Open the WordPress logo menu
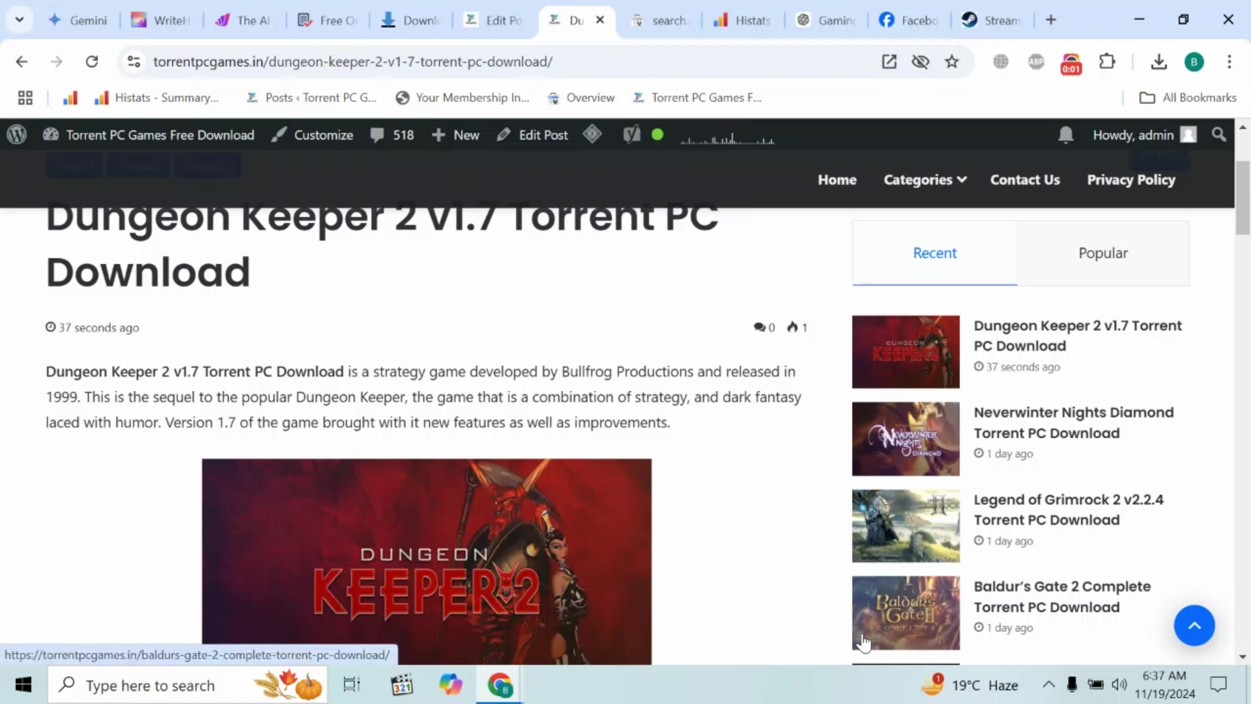This screenshot has width=1251, height=704. [16, 135]
